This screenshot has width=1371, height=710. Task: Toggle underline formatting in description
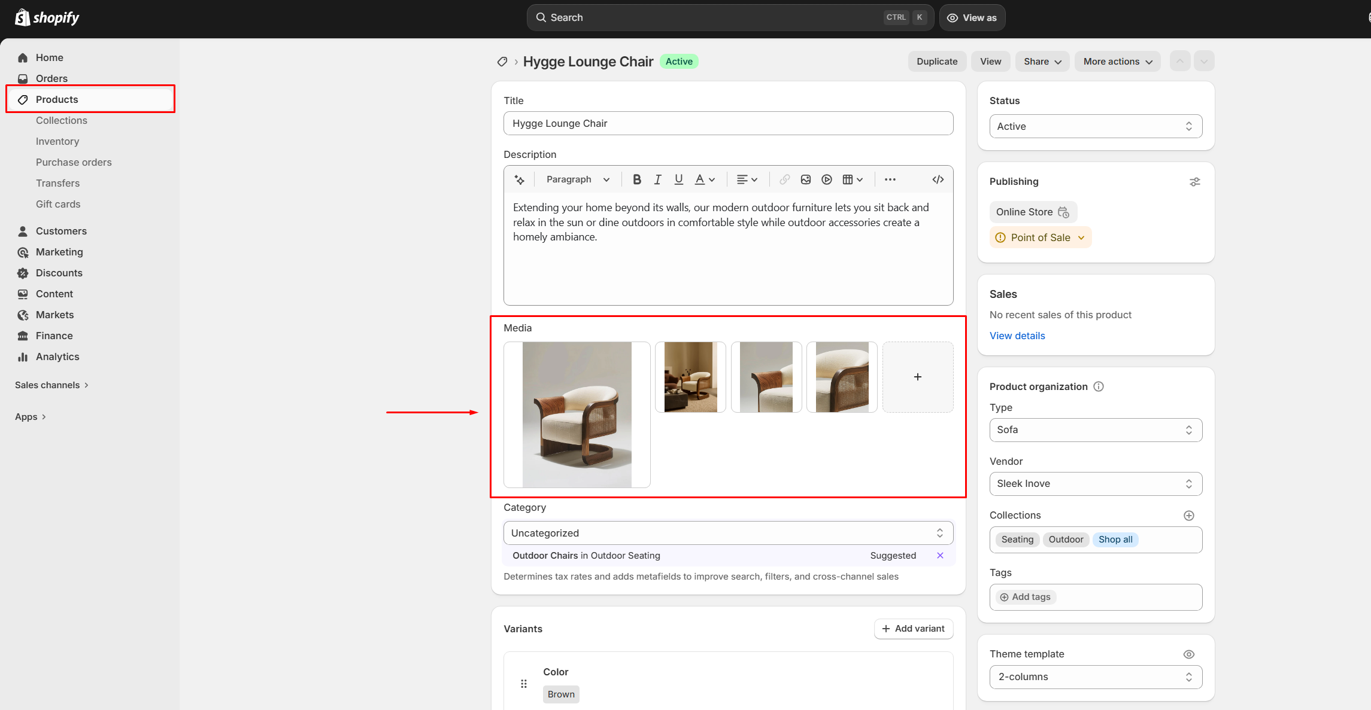pos(678,179)
